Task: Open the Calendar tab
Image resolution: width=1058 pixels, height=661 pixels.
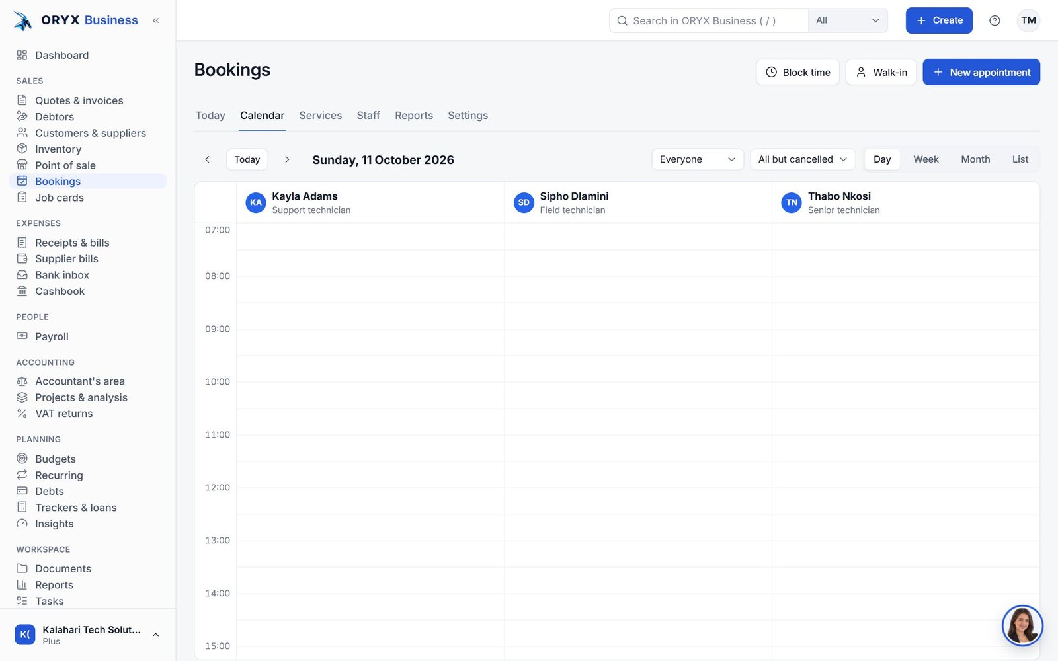Action: pos(263,116)
